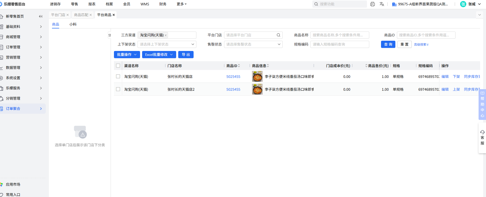Open the 上下架状态 dropdown
The width and height of the screenshot is (486, 197).
point(167,44)
